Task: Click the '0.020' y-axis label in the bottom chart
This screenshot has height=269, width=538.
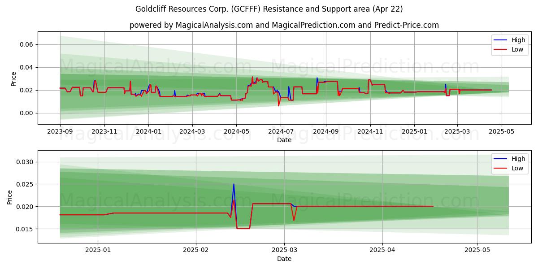Action: coord(26,207)
